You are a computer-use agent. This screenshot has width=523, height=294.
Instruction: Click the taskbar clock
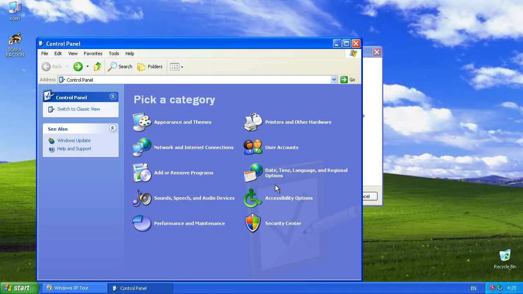(512, 288)
